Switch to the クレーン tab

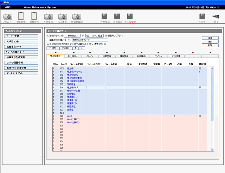point(90,56)
